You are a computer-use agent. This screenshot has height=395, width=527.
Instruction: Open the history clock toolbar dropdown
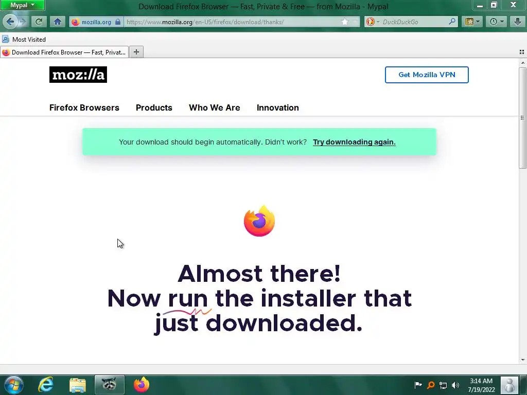pyautogui.click(x=496, y=22)
